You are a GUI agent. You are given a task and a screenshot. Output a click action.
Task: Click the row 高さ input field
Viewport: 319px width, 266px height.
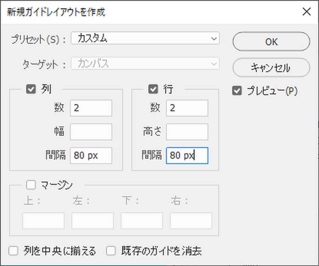coord(187,132)
